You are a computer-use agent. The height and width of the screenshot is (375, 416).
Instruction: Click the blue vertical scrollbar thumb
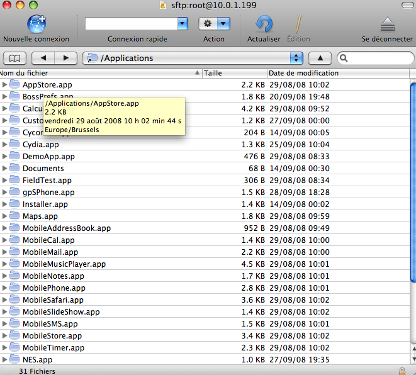[413, 182]
